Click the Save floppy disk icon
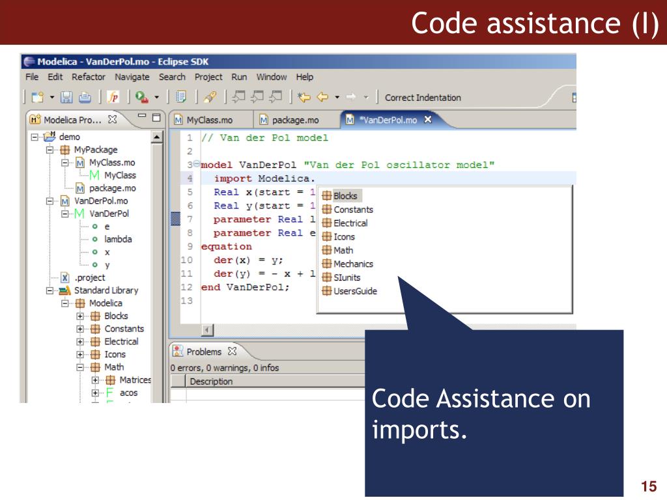The image size is (667, 500). (x=66, y=98)
